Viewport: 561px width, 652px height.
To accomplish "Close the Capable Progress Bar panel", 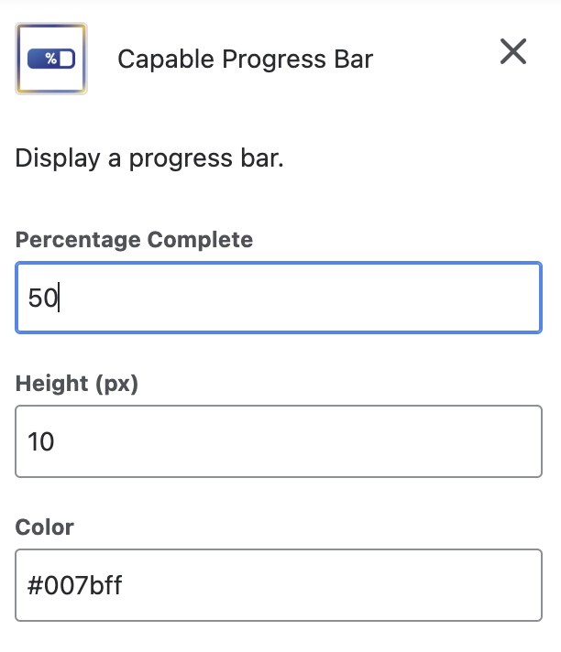I will pyautogui.click(x=513, y=52).
